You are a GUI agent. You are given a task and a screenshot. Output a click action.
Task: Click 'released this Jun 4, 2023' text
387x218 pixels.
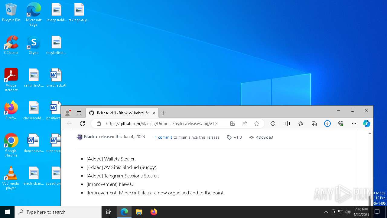(x=122, y=137)
